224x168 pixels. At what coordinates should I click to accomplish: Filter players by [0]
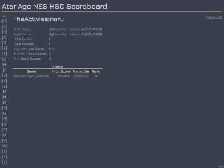click(x=5, y=21)
